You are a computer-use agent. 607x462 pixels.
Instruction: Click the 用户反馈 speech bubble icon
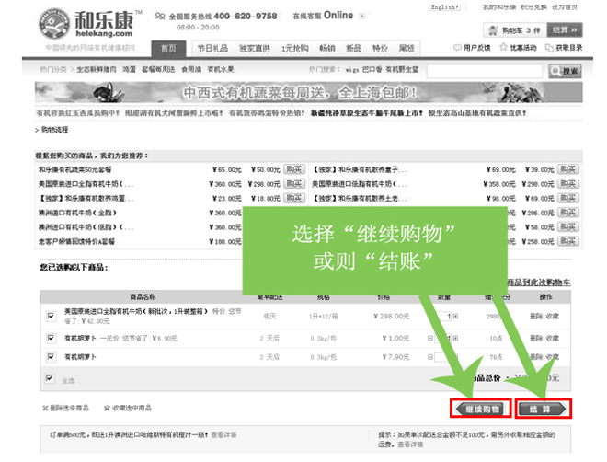[x=457, y=48]
